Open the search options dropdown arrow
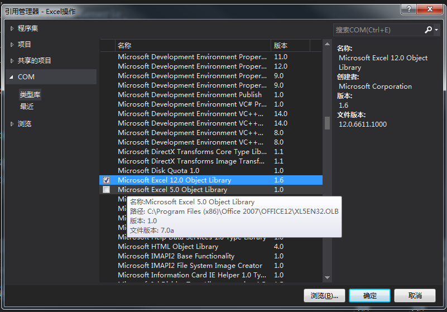Image resolution: width=447 pixels, height=312 pixels. [436, 30]
